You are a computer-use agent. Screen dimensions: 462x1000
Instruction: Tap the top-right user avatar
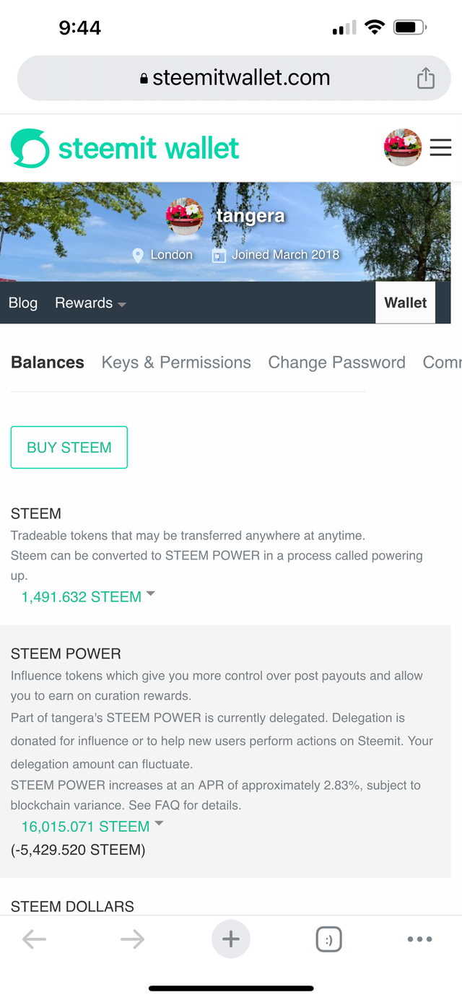pyautogui.click(x=402, y=148)
